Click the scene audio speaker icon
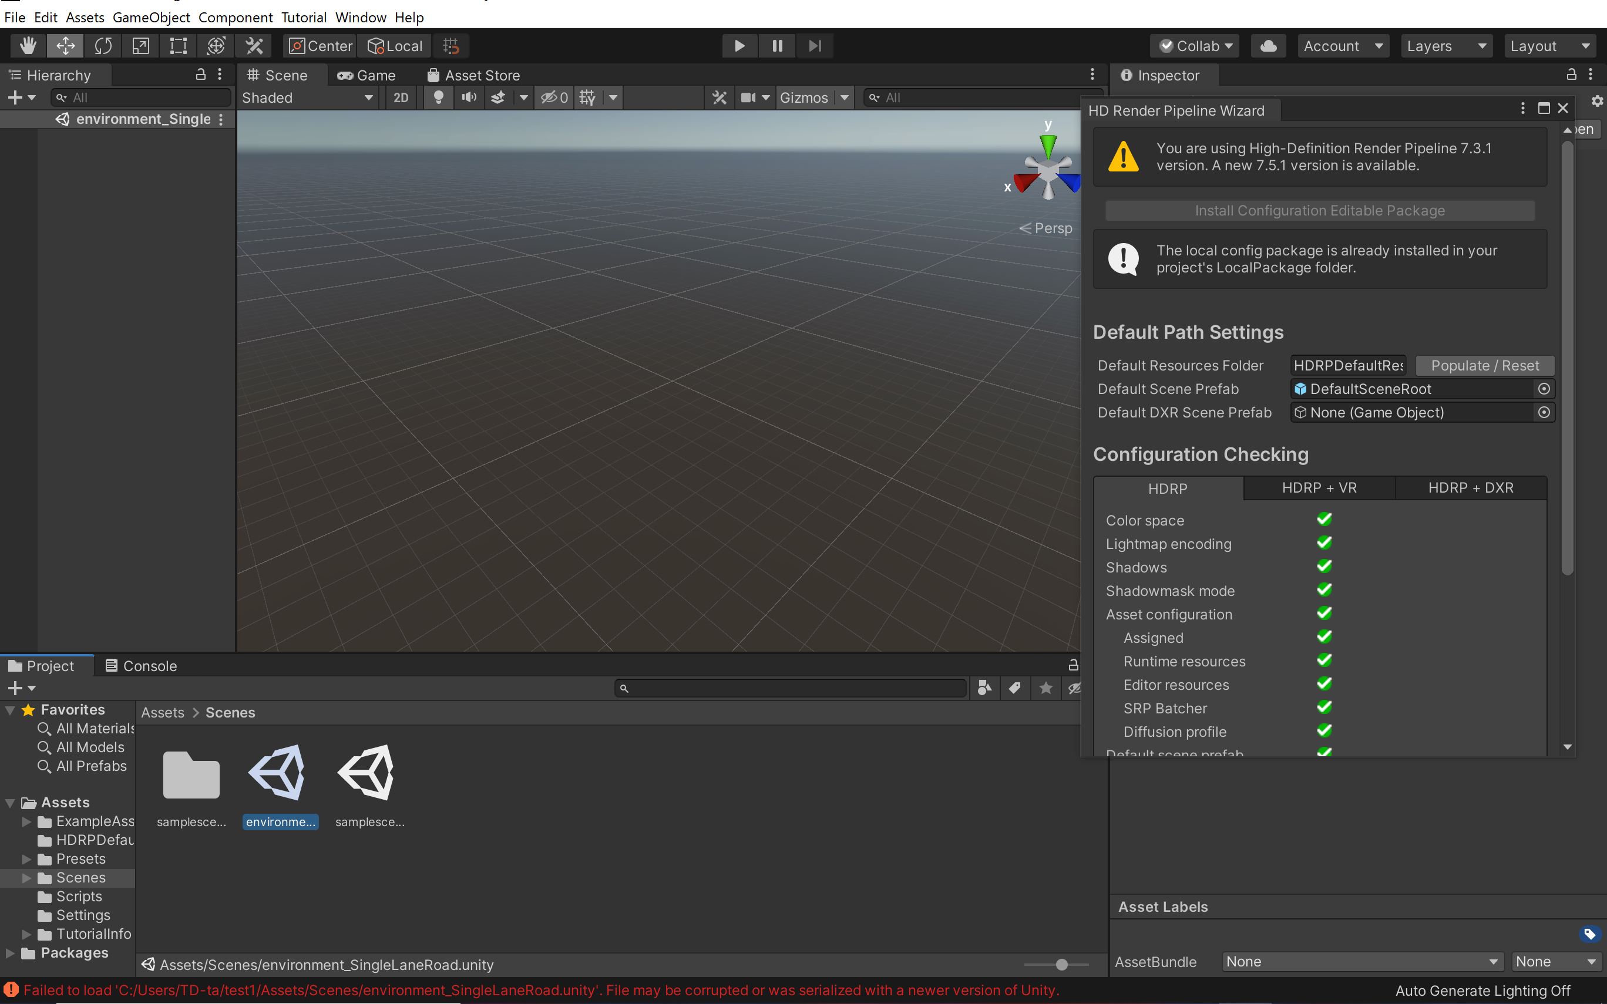Screen dimensions: 1607x1004 [469, 97]
